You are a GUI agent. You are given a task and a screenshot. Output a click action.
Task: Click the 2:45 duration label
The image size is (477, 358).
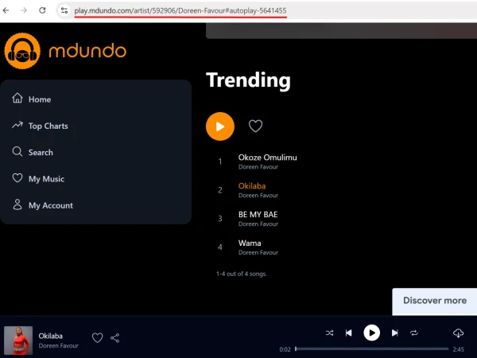(459, 349)
